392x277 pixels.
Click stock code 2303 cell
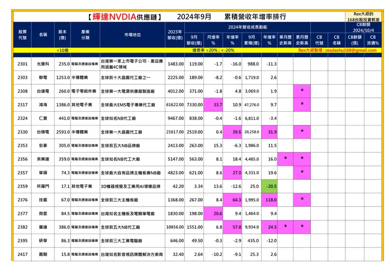tap(22, 77)
